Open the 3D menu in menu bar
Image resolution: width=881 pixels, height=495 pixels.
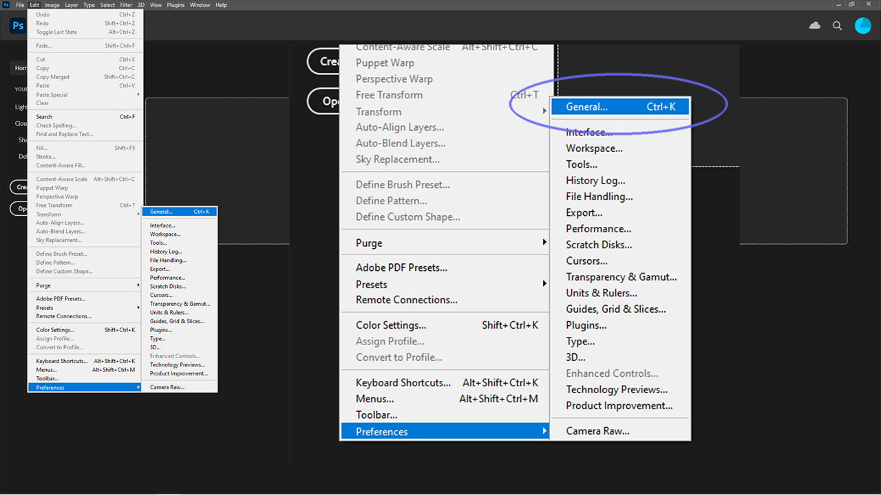(x=141, y=5)
